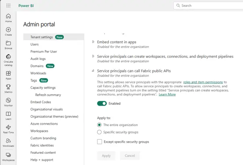Click into the Search box
The image size is (243, 165).
click(208, 6)
